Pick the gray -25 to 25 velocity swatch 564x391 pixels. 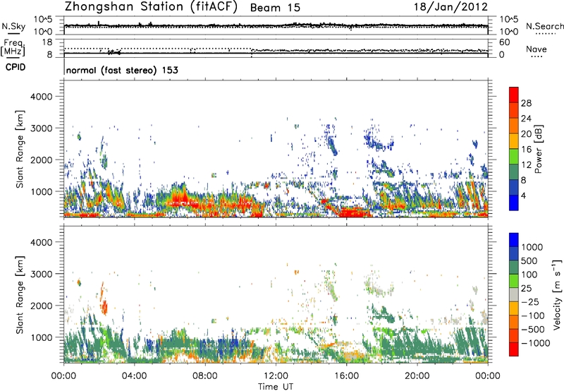coord(514,294)
